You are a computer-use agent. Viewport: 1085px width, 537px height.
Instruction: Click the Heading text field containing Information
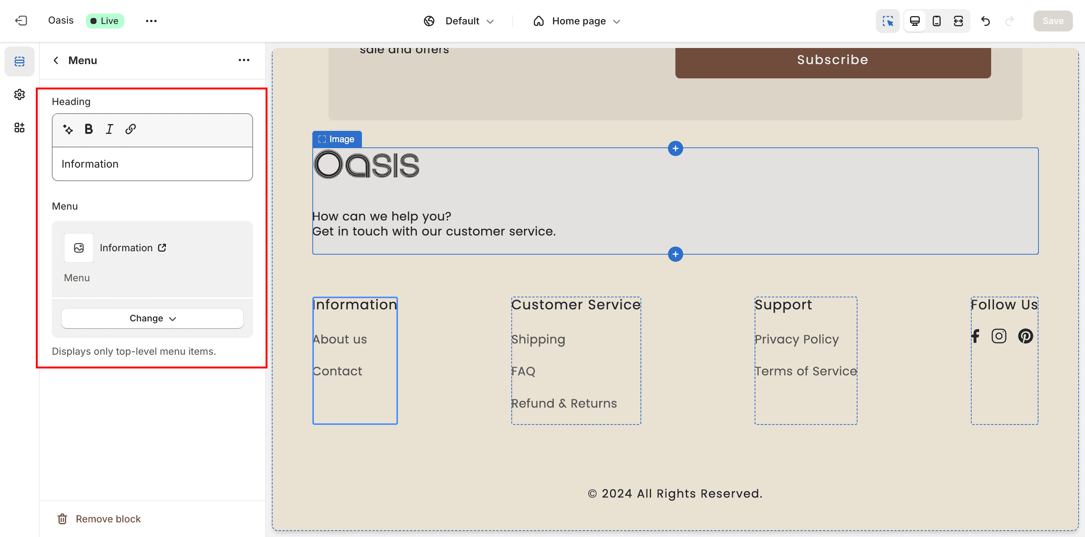[152, 164]
